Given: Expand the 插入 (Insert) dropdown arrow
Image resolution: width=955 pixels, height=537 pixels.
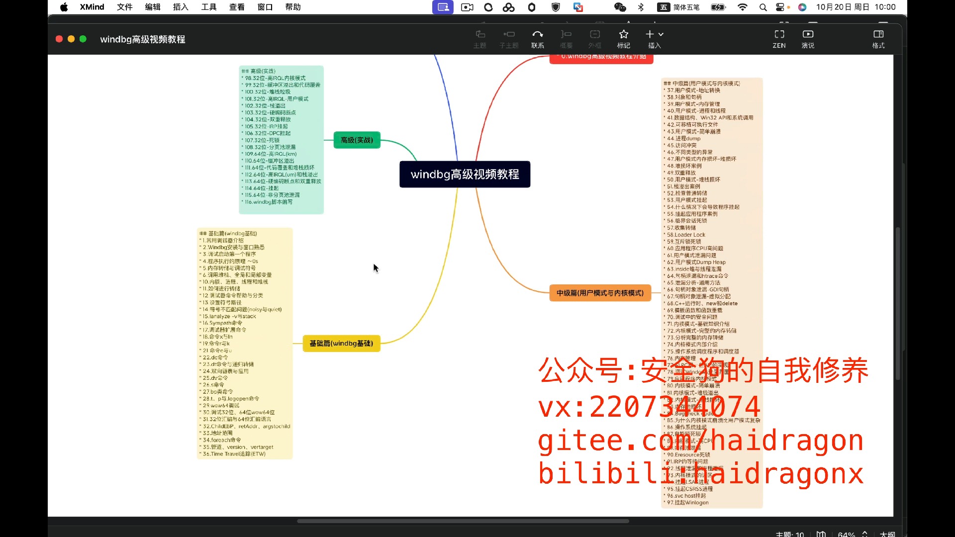Looking at the screenshot, I should pyautogui.click(x=661, y=34).
